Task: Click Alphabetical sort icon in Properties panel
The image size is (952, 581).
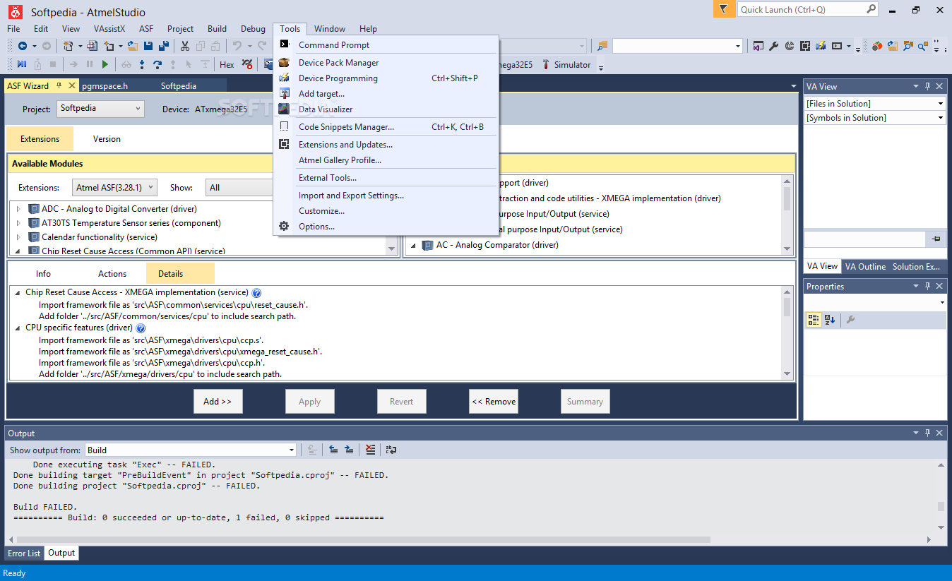Action: (830, 320)
